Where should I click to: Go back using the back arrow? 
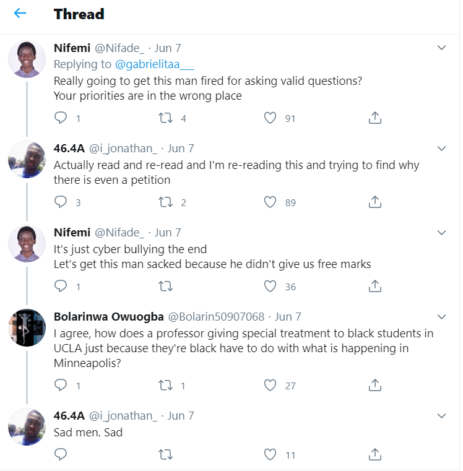tap(20, 13)
